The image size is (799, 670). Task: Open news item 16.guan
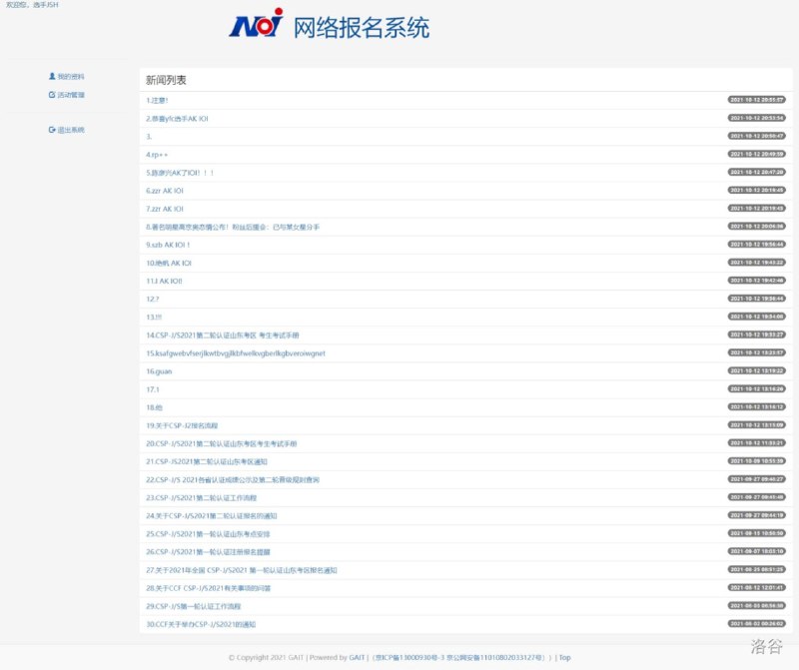(160, 371)
